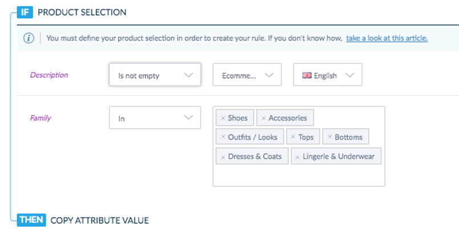
Task: Remove the Tops family tag
Action: 293,137
